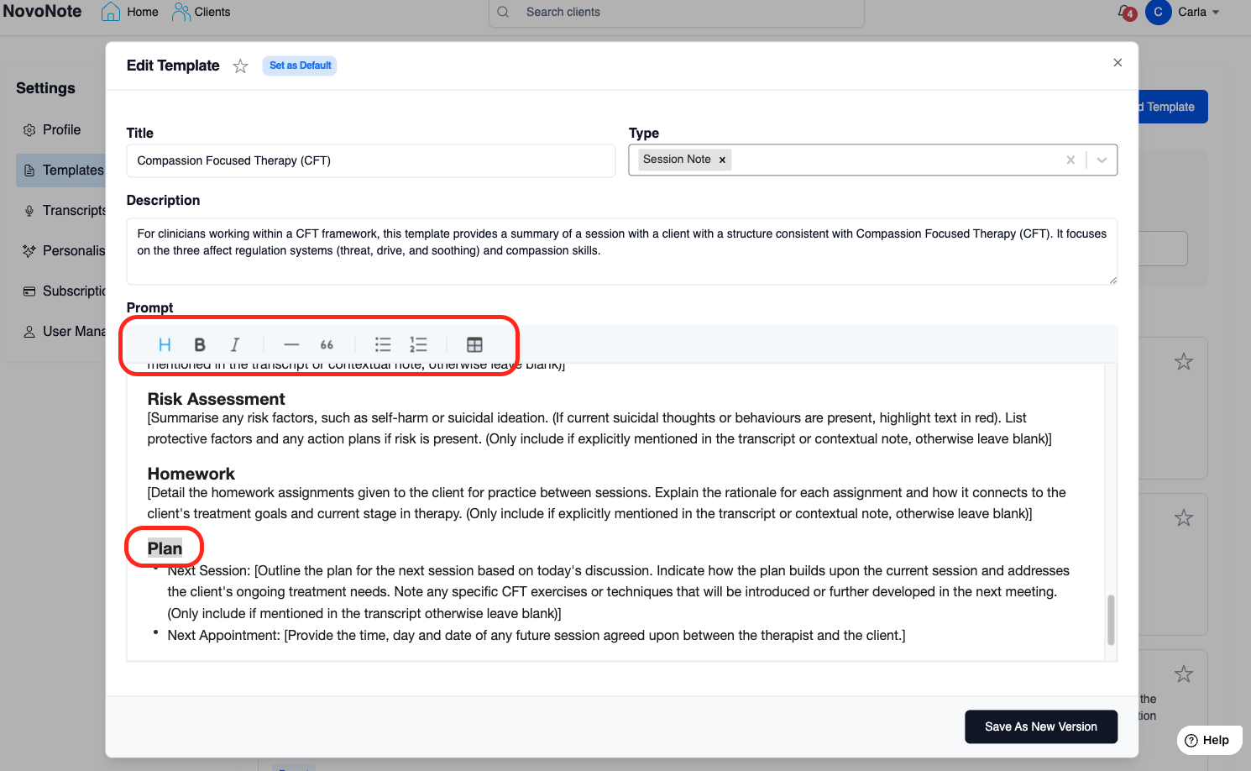The width and height of the screenshot is (1251, 771).
Task: Create a numbered list in the prompt
Action: click(x=418, y=344)
